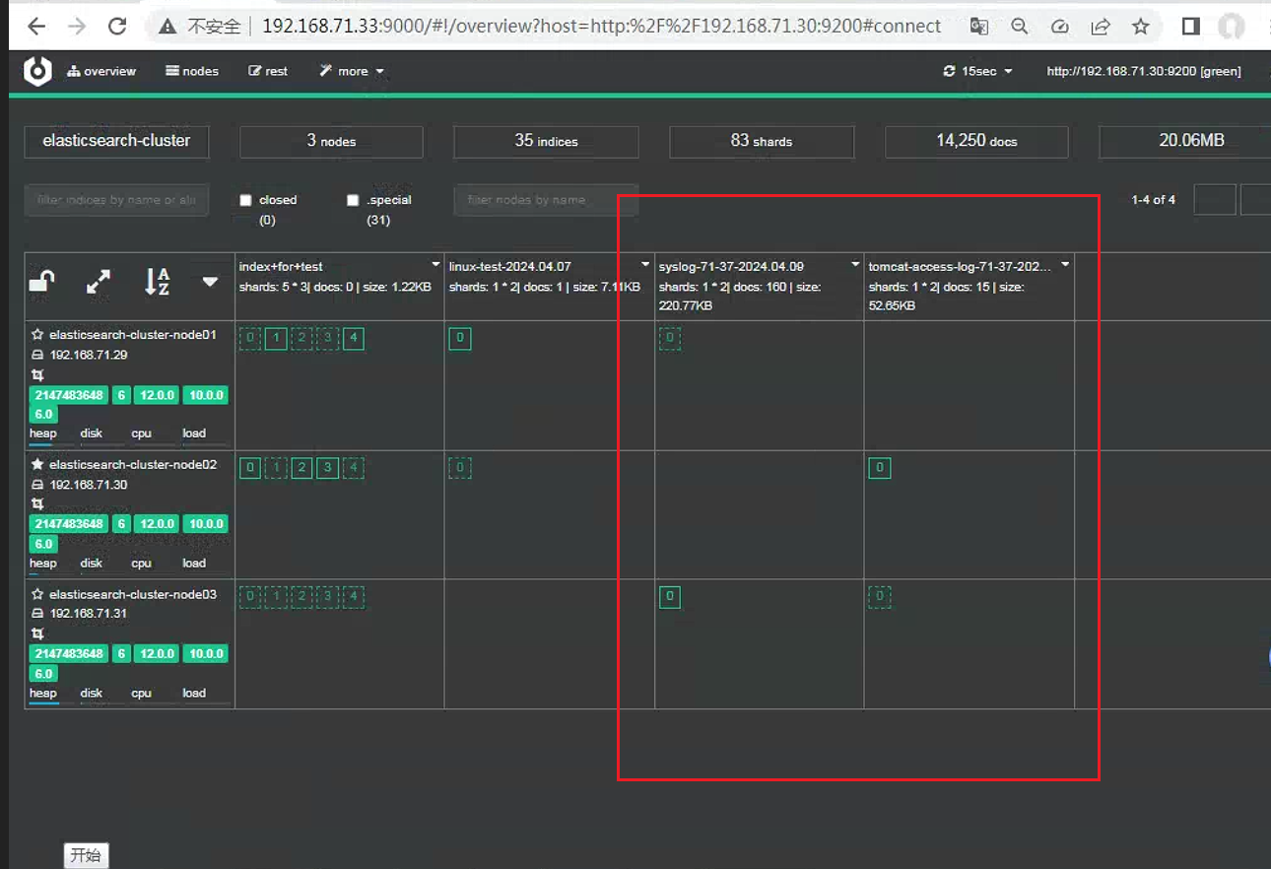Open the linux-test-2024.04.07 index dropdown caret
Screen dimensions: 1271x869
[645, 265]
